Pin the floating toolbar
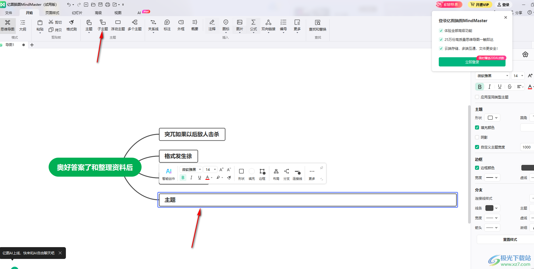 coord(322,168)
